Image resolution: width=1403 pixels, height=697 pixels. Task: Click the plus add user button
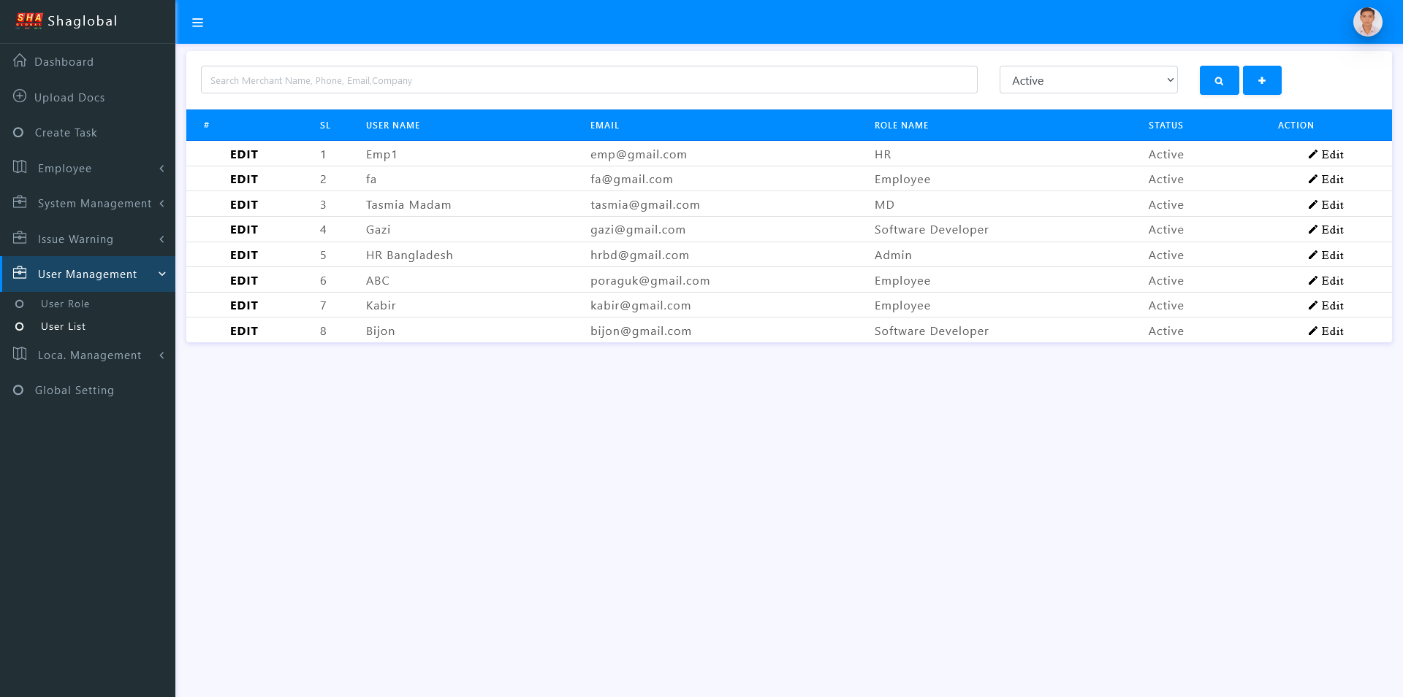click(1262, 80)
